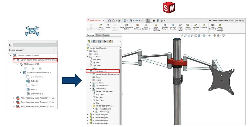The width and height of the screenshot is (249, 127).
Task: Click the Home icon in SOLIDWORKS toolbar
Action: (110, 21)
